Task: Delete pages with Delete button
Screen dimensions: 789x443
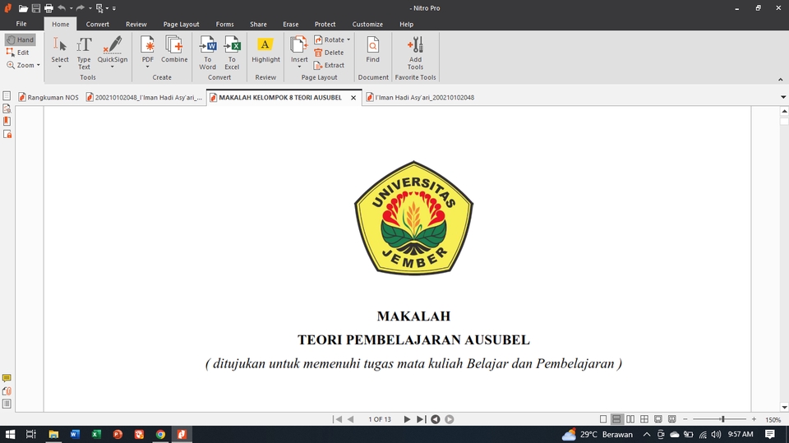Action: click(329, 53)
